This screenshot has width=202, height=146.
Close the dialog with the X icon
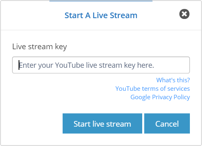click(184, 14)
